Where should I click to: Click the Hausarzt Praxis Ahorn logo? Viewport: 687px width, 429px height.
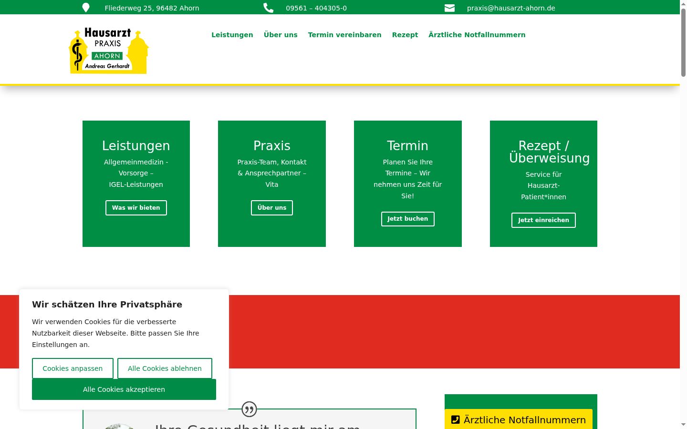(x=109, y=51)
